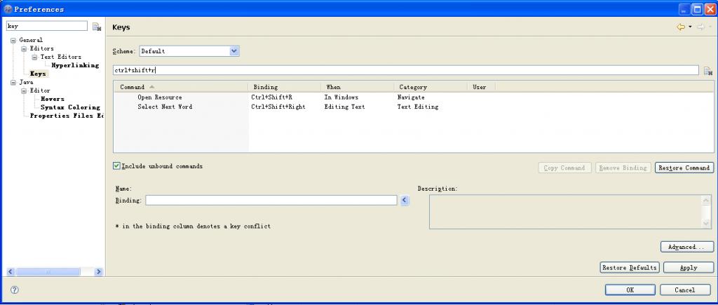This screenshot has height=305, width=718.
Task: Sort by the User column header
Action: click(481, 86)
